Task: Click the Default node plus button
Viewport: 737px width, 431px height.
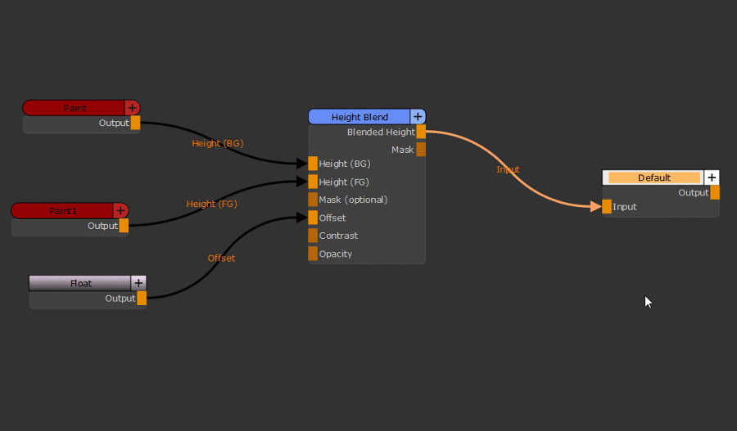Action: (x=712, y=177)
